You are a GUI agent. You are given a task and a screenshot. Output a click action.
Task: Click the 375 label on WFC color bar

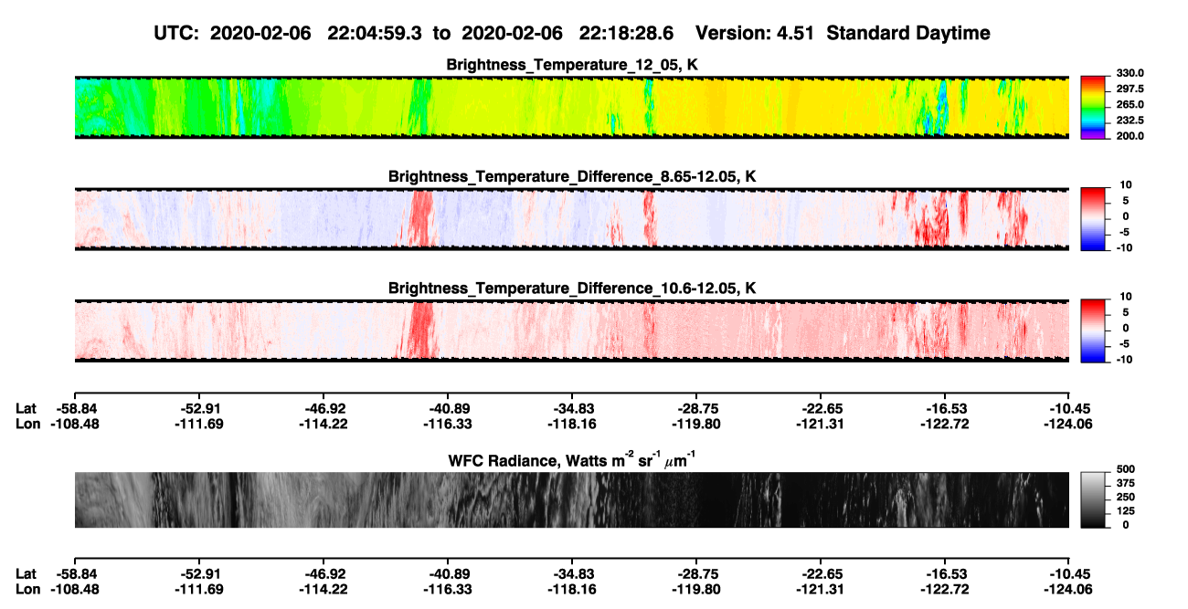pyautogui.click(x=1126, y=483)
